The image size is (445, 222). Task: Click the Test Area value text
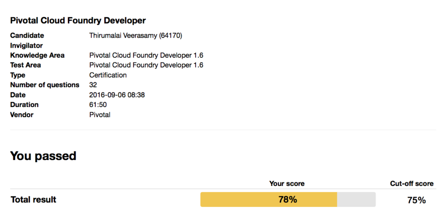pos(146,65)
